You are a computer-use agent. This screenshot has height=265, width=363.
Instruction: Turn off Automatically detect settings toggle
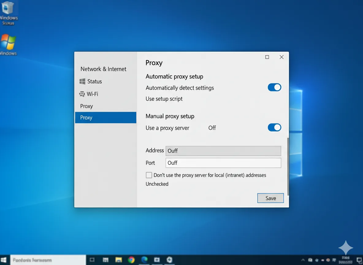(x=274, y=87)
